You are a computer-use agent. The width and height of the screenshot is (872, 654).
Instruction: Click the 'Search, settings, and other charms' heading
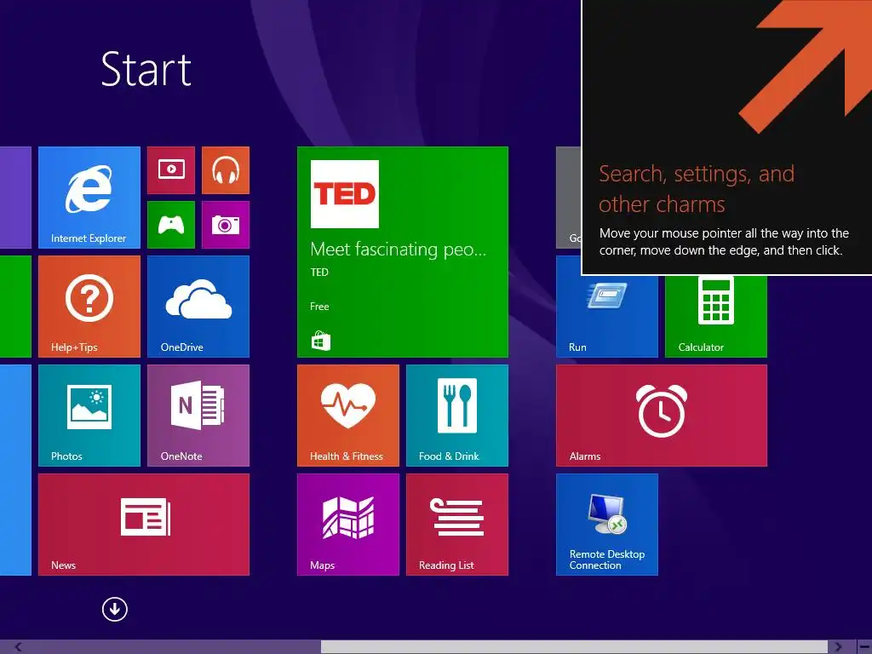pyautogui.click(x=697, y=189)
